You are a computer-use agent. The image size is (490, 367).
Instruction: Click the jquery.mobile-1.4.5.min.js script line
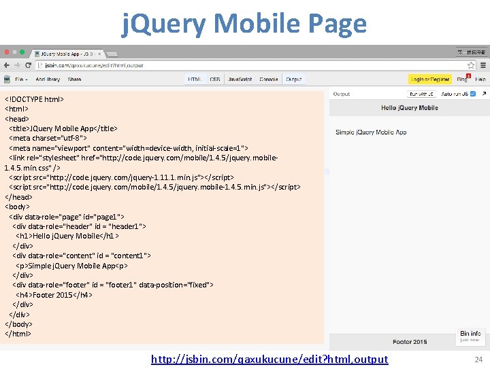coord(154,188)
